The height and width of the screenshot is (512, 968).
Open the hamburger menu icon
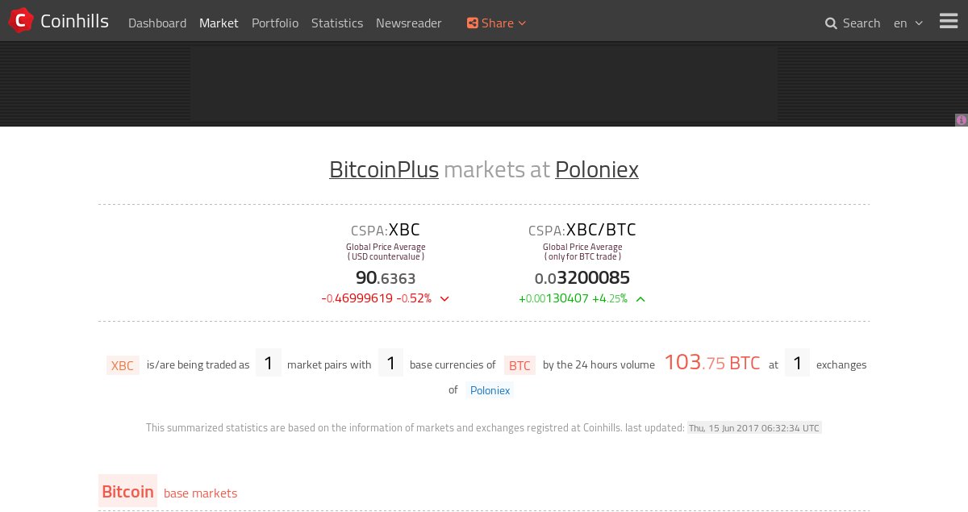949,22
